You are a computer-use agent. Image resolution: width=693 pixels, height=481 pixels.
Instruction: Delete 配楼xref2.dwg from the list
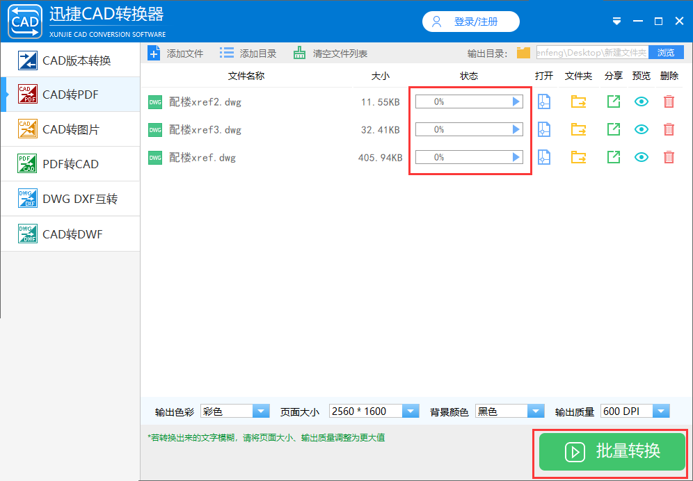click(669, 101)
